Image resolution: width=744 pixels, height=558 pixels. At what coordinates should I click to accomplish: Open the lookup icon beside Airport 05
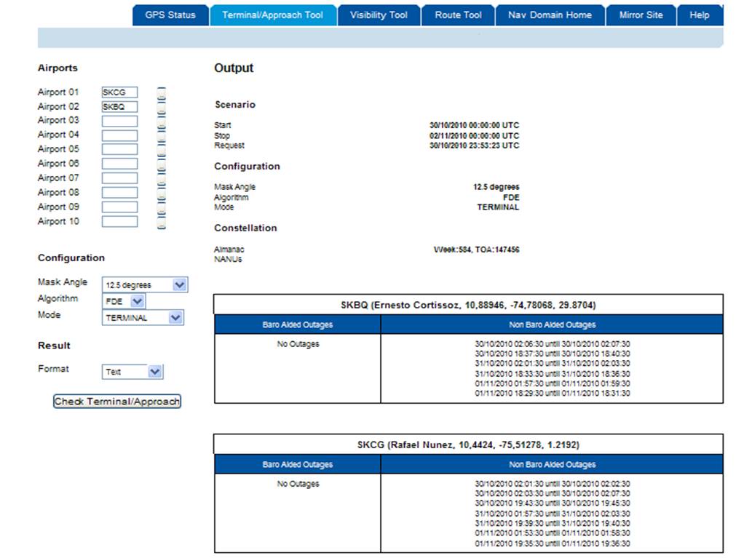point(162,150)
